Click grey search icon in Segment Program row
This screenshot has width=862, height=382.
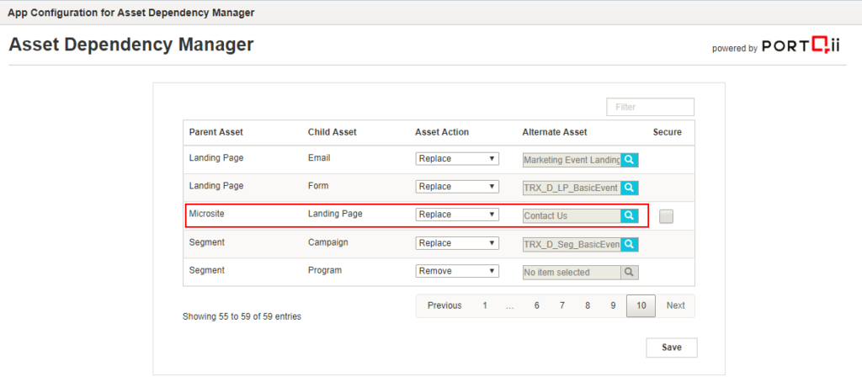pos(629,272)
